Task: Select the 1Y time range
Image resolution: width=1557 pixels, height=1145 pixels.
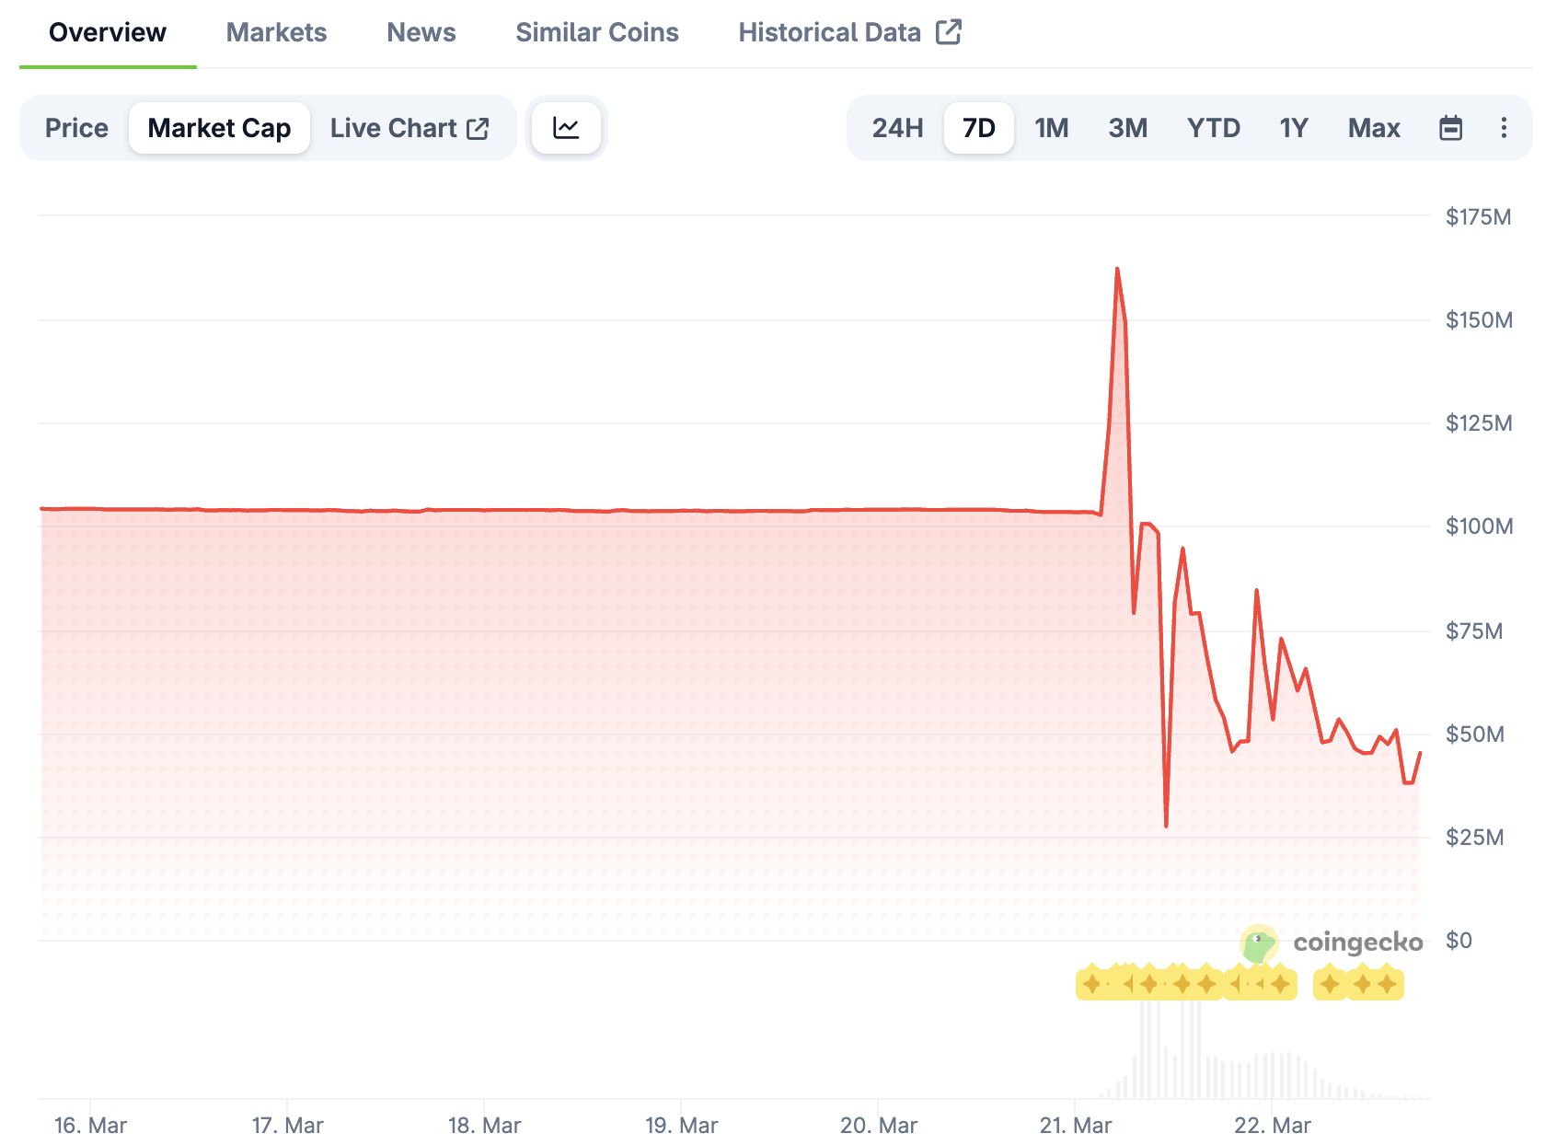Action: [1293, 128]
